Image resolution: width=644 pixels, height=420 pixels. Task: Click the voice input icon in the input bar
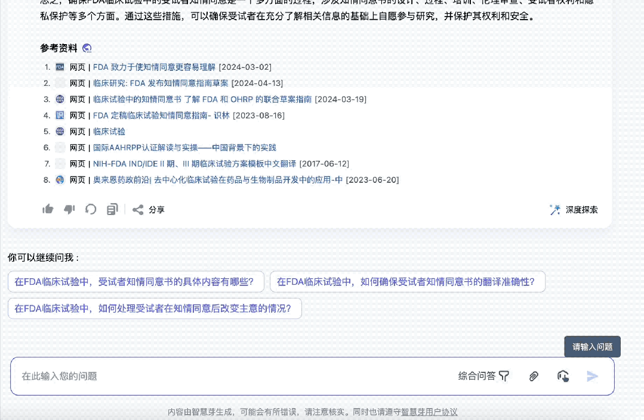(563, 376)
